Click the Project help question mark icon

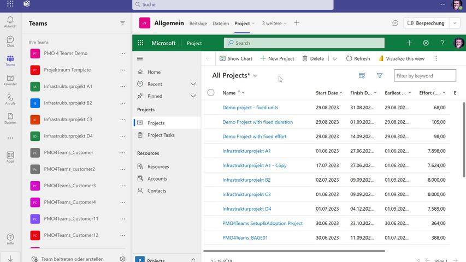pyautogui.click(x=442, y=43)
